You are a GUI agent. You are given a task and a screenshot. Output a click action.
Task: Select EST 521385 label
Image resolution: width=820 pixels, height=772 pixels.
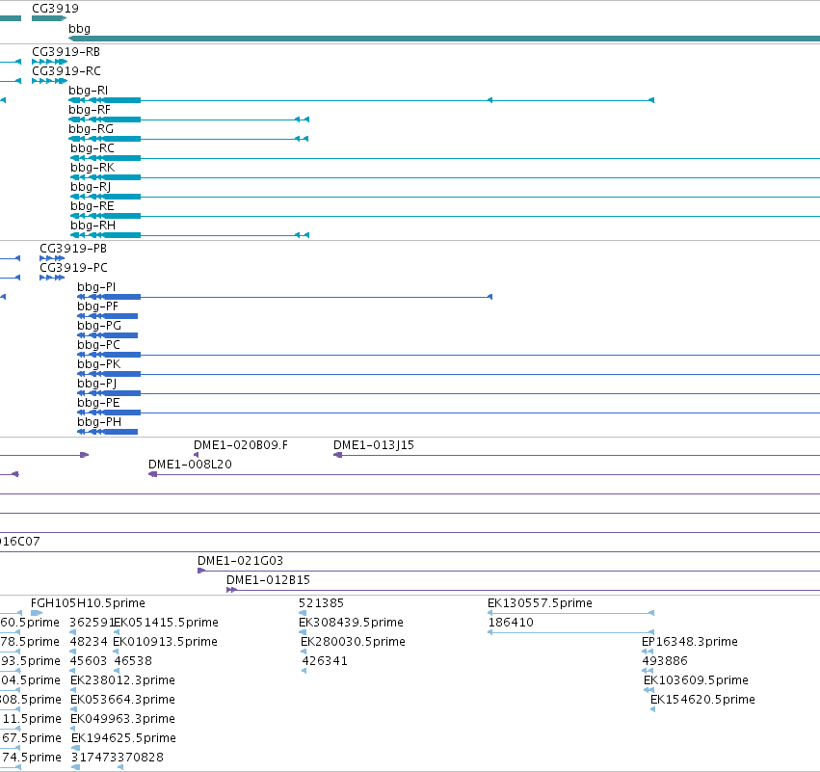coord(322,603)
